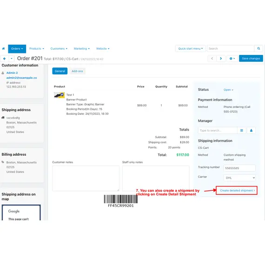Click Custom shipping method text

234,157
